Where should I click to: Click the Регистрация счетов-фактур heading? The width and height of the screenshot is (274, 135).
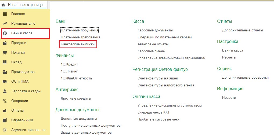160,70
